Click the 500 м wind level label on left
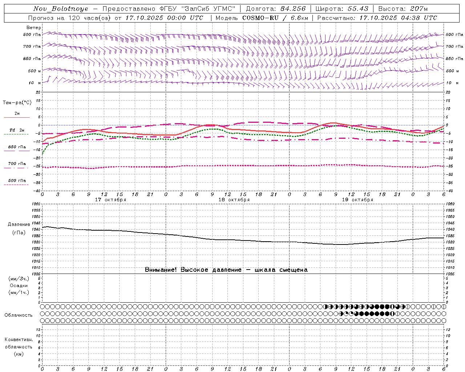This screenshot has height=372, width=465. click(x=35, y=71)
